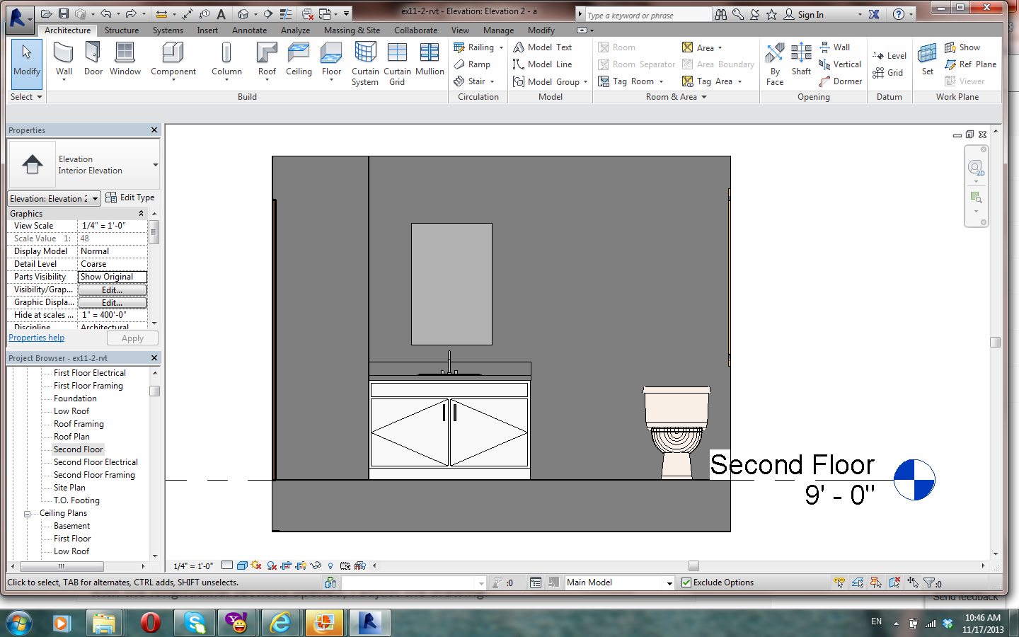Open the Select panel dropdown
The height and width of the screenshot is (637, 1019).
click(40, 97)
